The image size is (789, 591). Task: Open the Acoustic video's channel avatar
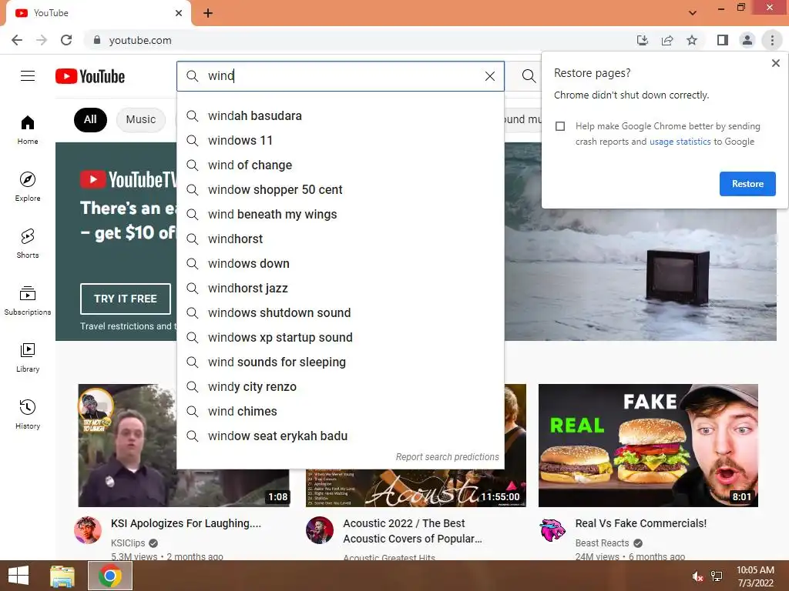[320, 530]
